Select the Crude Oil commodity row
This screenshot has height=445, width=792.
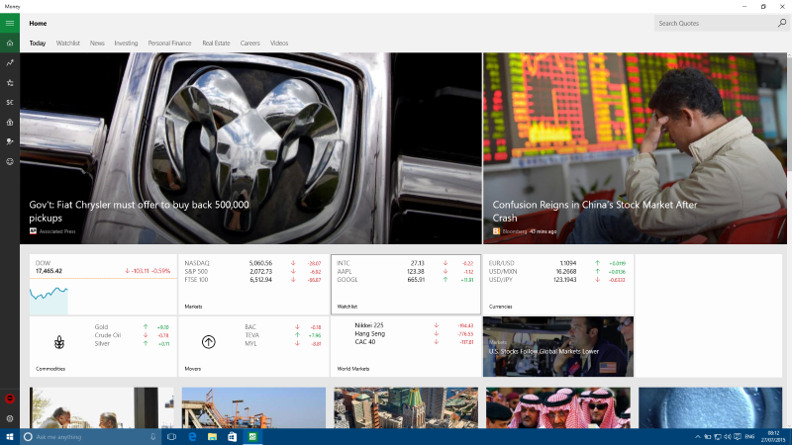point(132,335)
